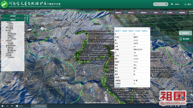The image size is (193, 108).
Task: Select the path flight icon in toolbar
Action: [x=125, y=13]
